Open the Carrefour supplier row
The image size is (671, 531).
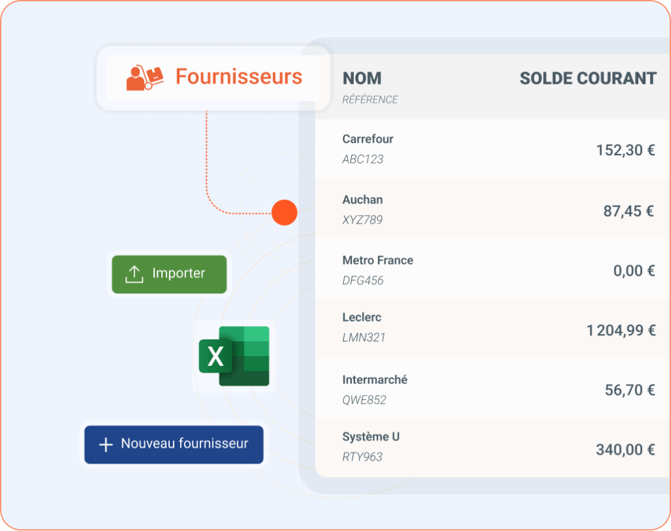coord(493,149)
